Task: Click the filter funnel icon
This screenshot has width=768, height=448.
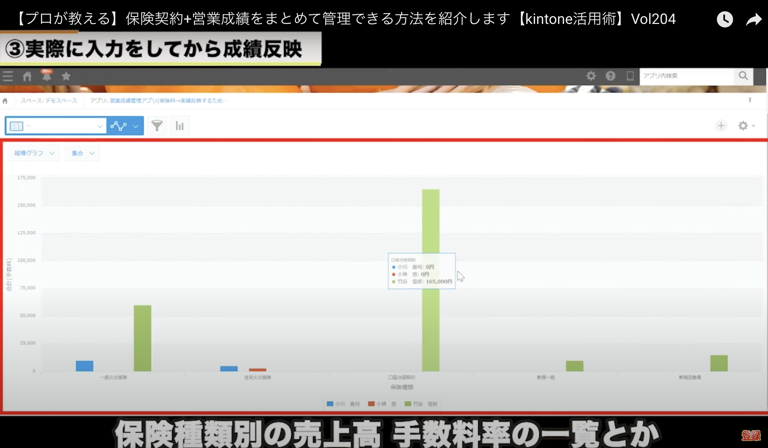Action: click(157, 126)
